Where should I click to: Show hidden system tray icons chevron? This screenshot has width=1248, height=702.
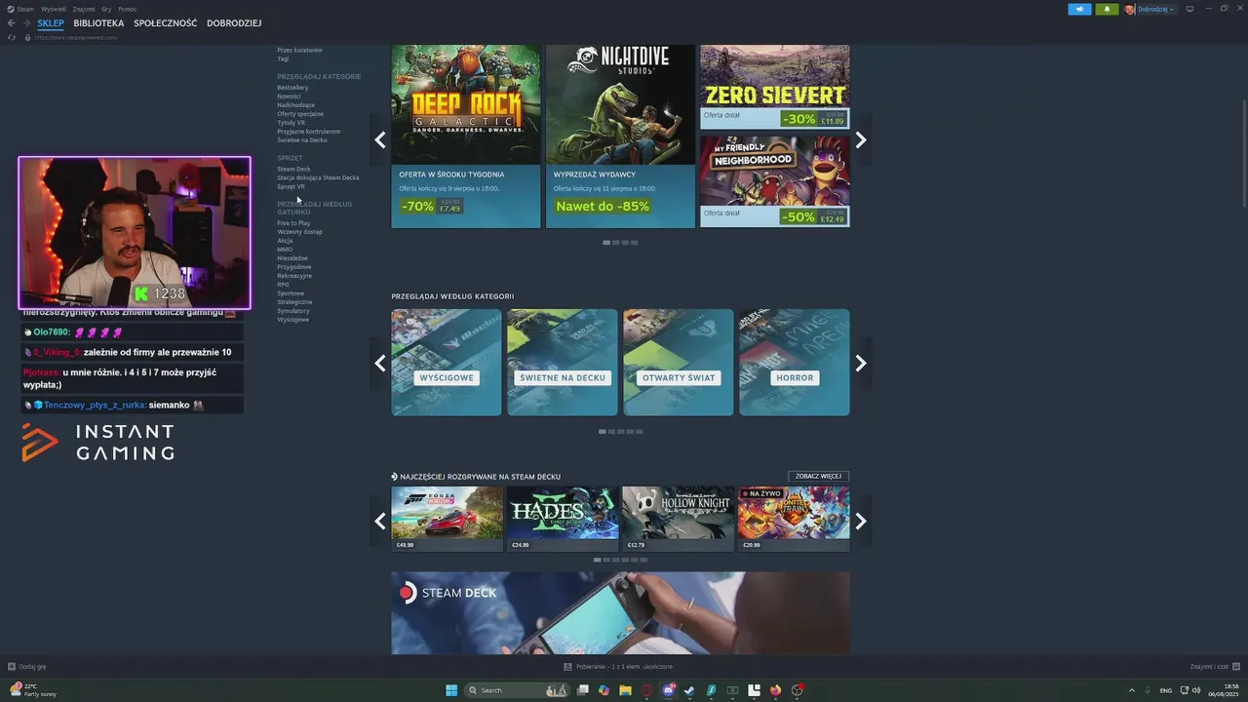tap(1132, 690)
